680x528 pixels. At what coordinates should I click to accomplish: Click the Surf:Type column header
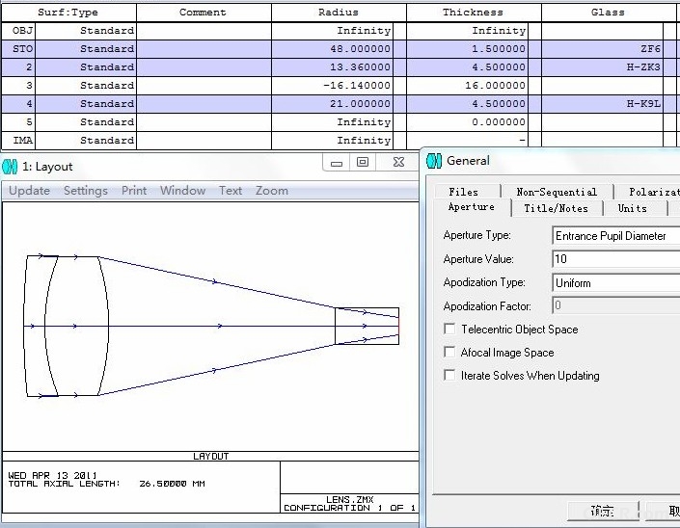click(68, 13)
